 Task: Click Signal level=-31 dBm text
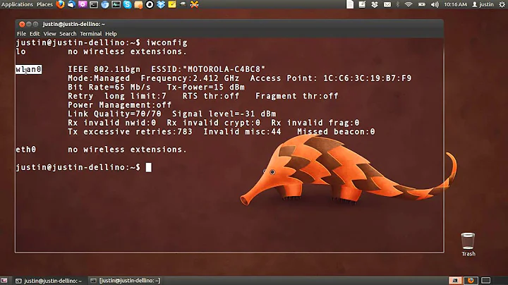(224, 114)
